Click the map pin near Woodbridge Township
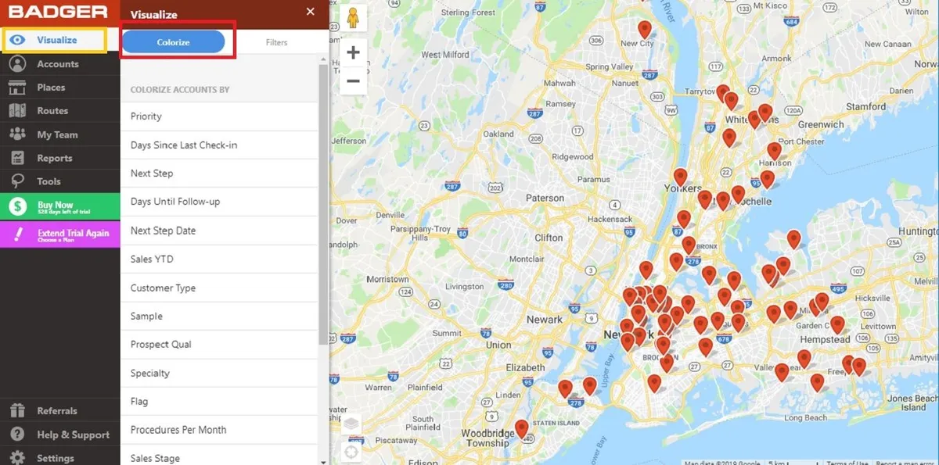The height and width of the screenshot is (465, 939). [x=521, y=429]
